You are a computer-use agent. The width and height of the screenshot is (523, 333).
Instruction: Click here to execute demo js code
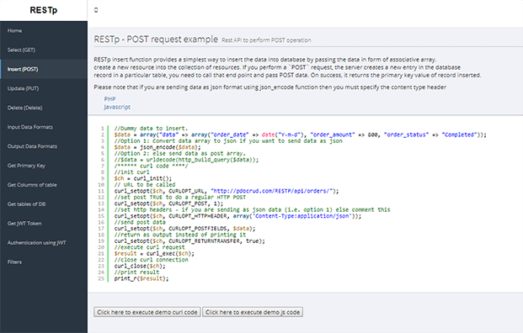pos(253,312)
